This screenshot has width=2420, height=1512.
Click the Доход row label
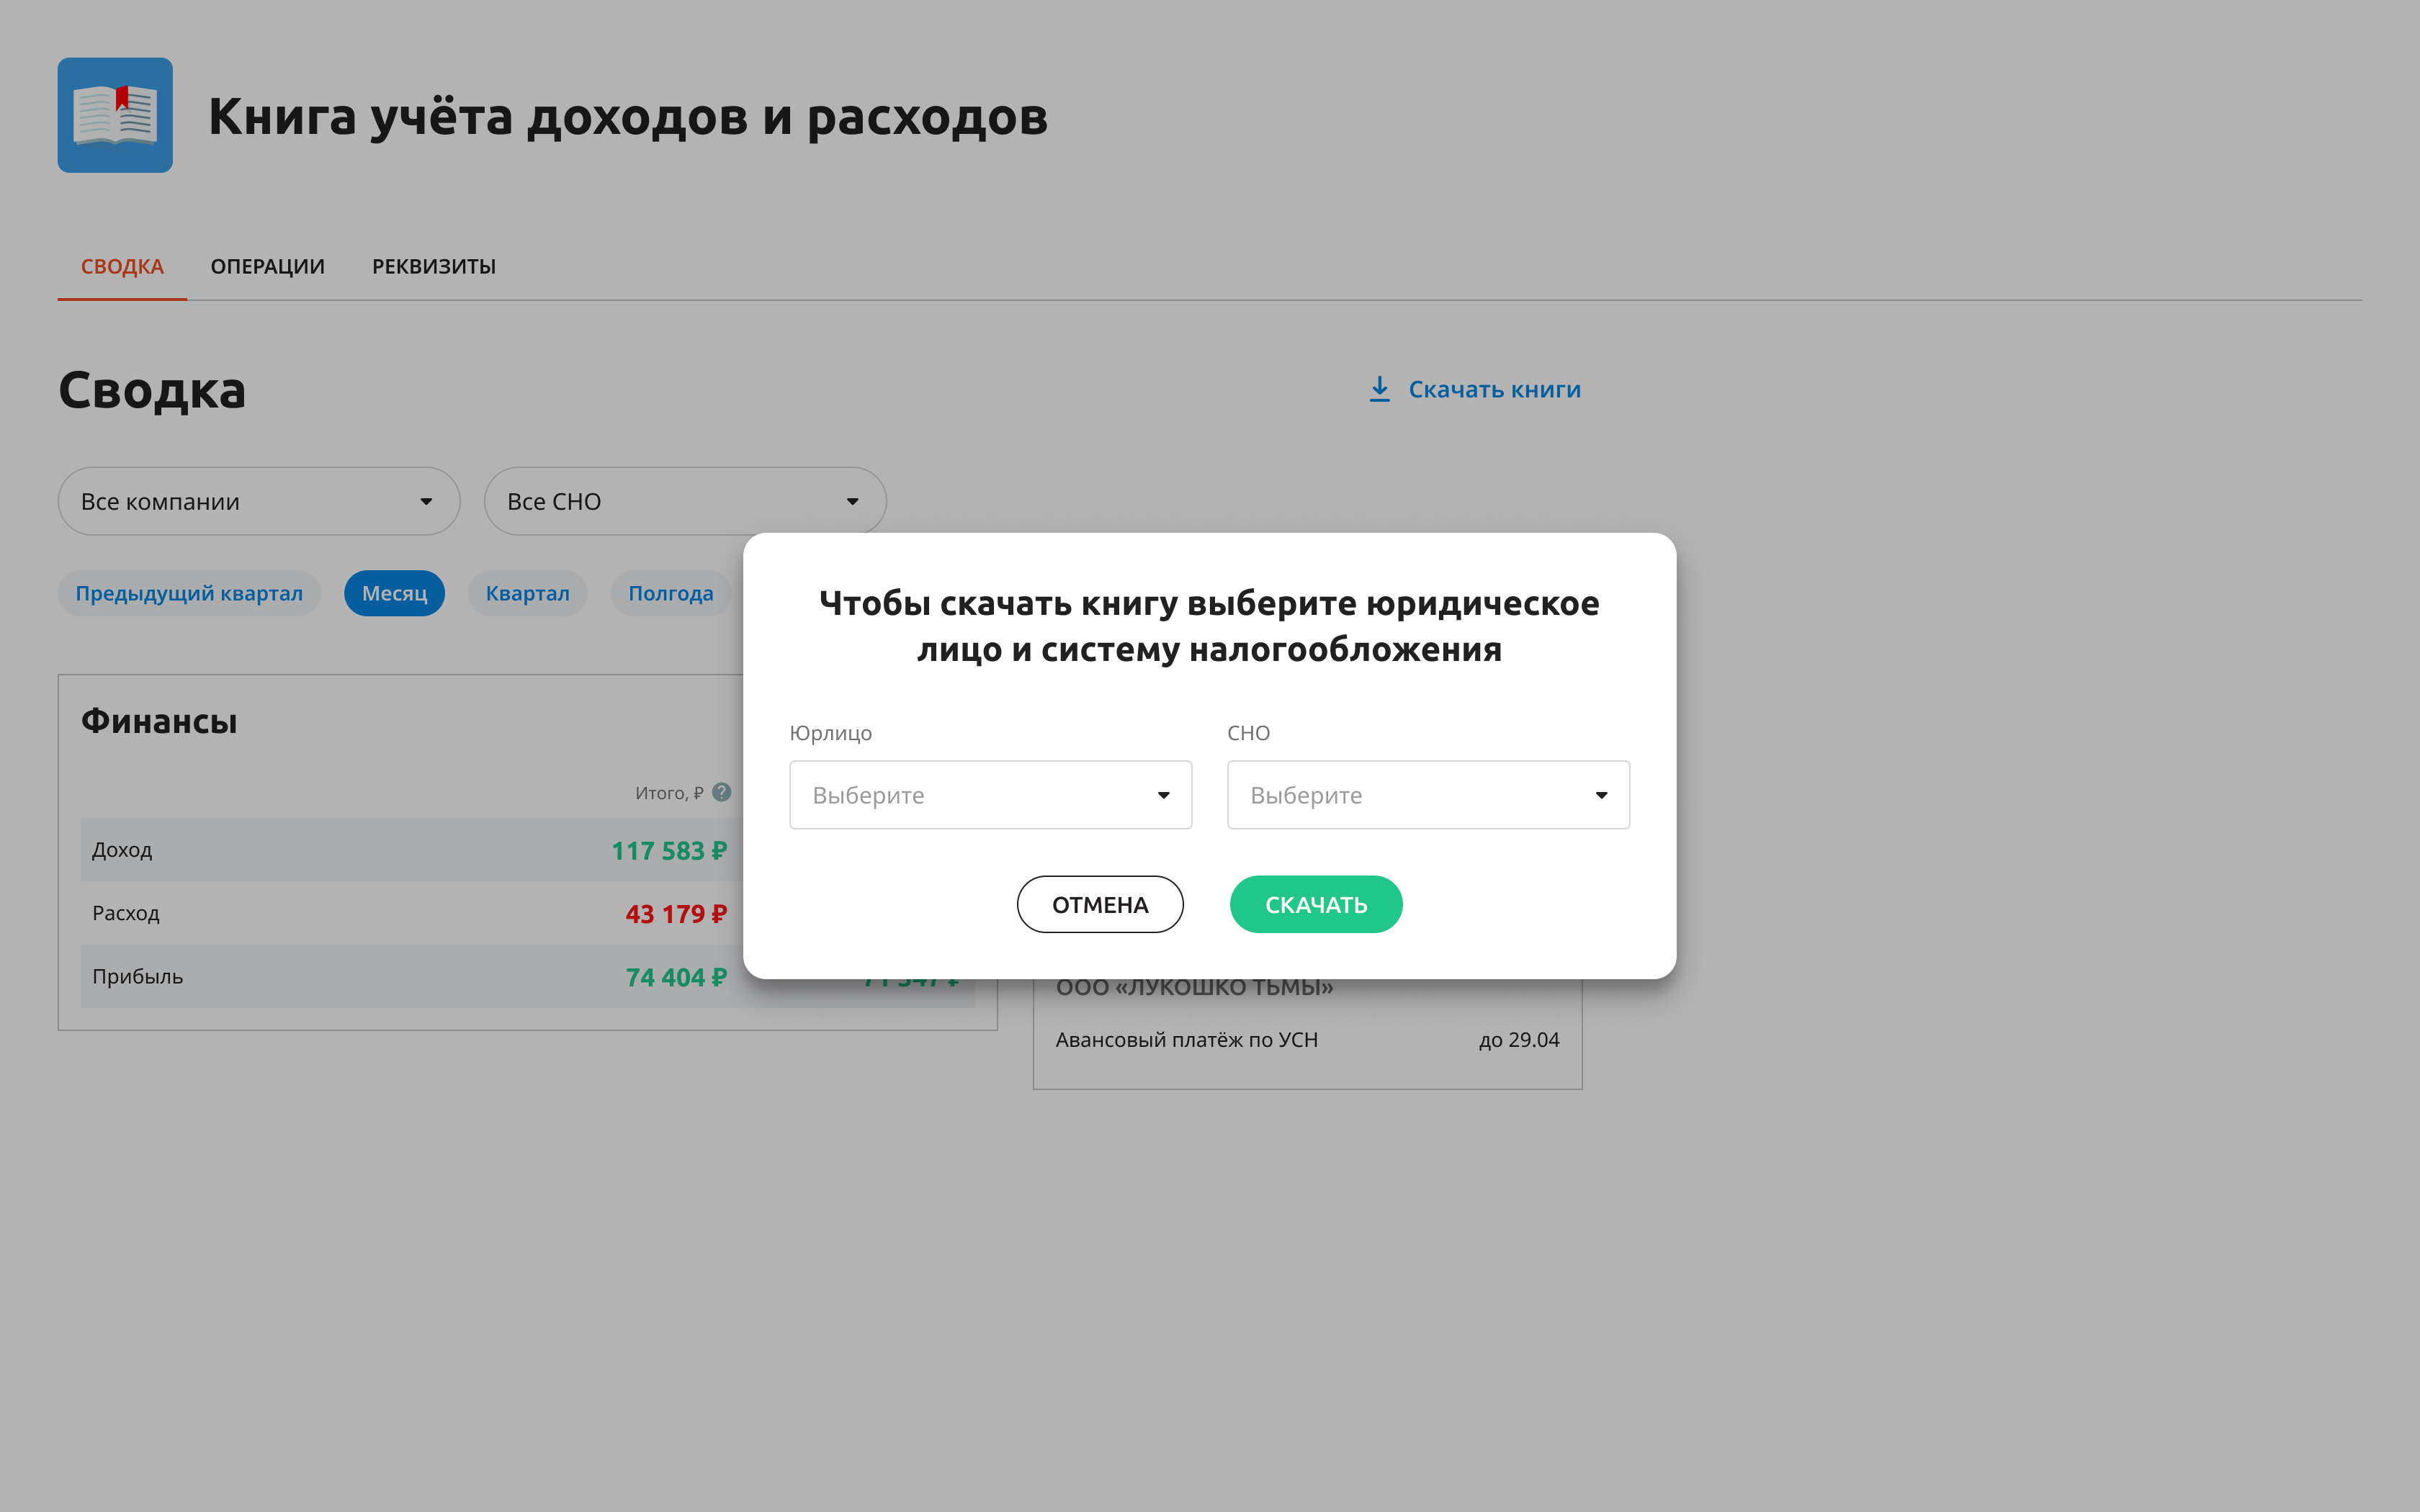122,850
